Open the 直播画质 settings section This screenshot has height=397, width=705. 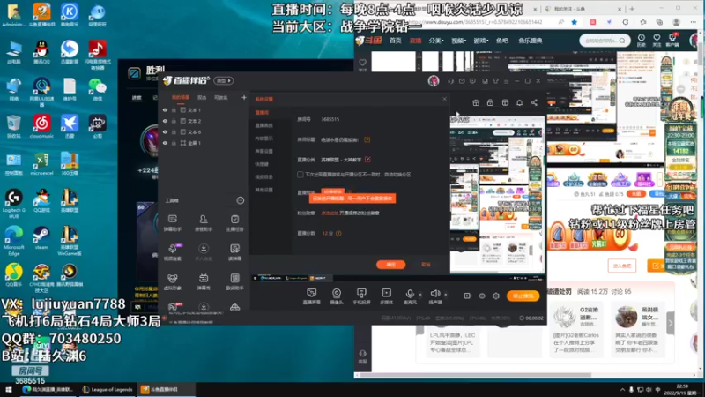[x=263, y=125]
